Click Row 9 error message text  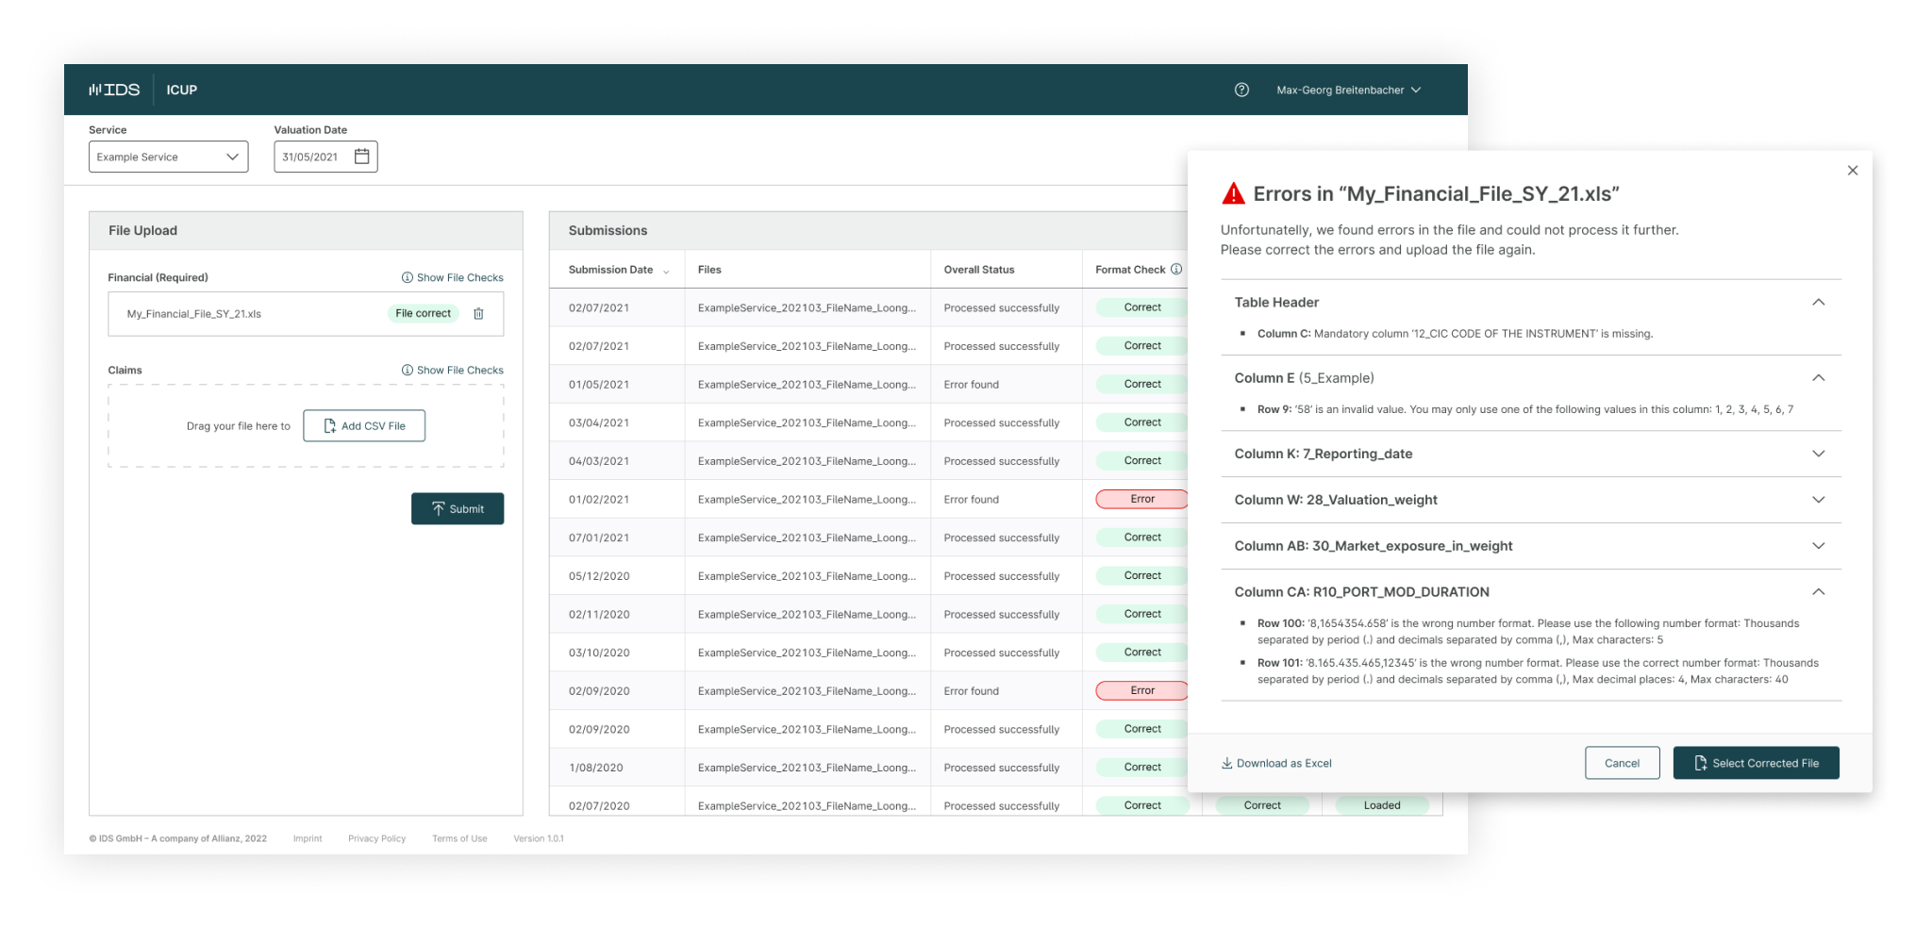(1525, 409)
